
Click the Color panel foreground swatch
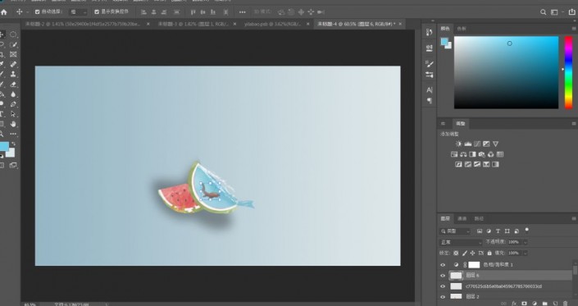[444, 41]
